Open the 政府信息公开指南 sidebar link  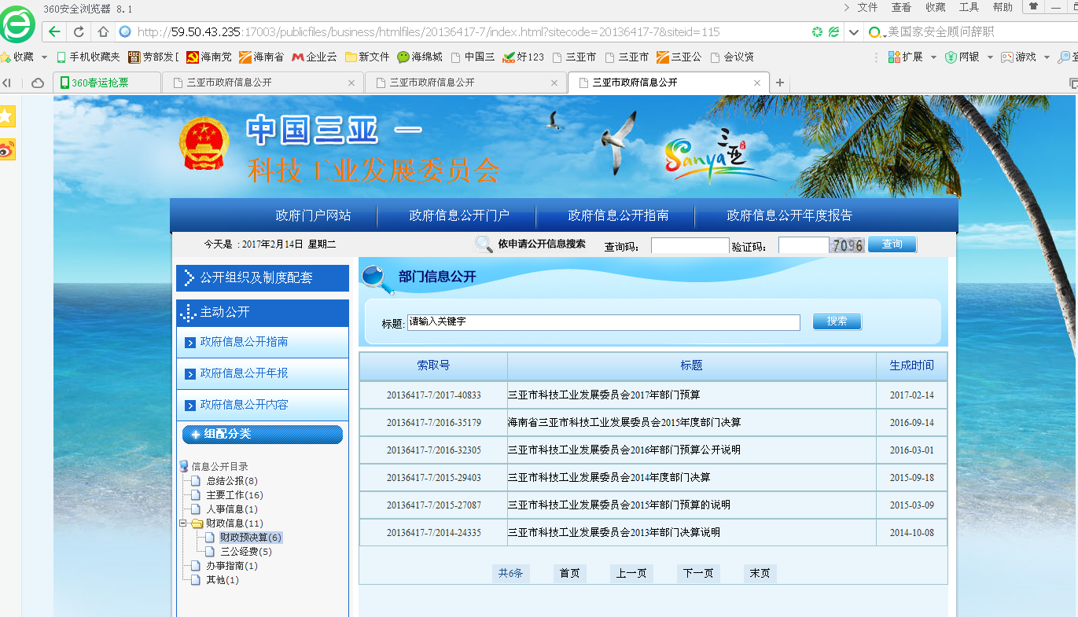(244, 342)
